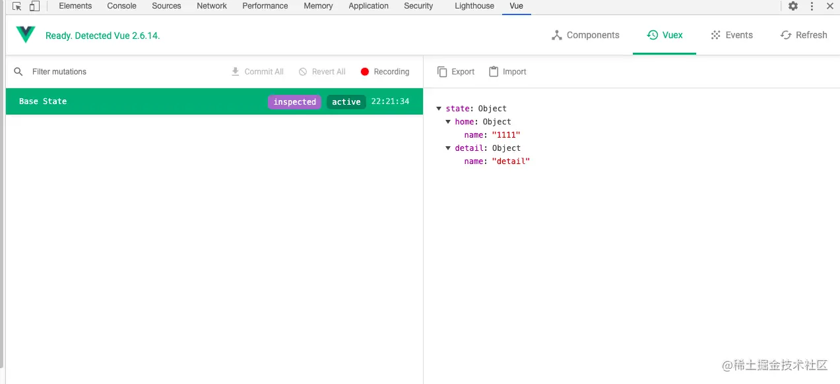Click the active badge

tap(346, 101)
